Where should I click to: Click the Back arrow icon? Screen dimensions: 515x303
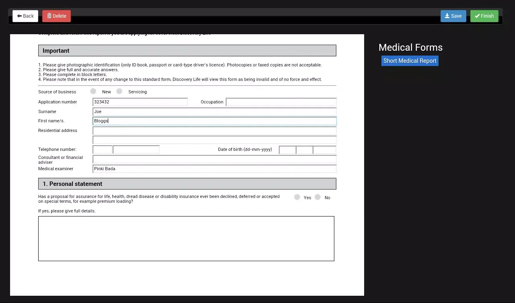(19, 16)
